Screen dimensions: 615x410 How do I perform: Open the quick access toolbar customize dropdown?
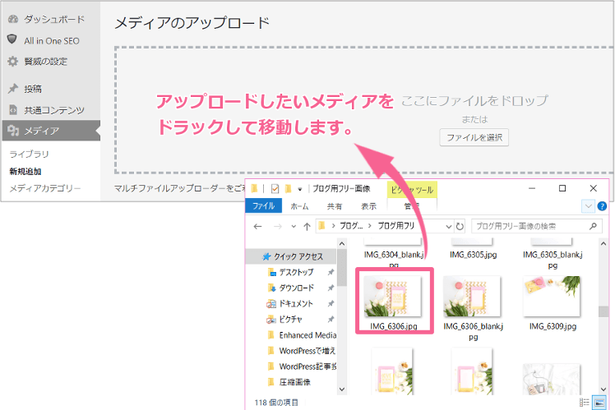[x=300, y=189]
